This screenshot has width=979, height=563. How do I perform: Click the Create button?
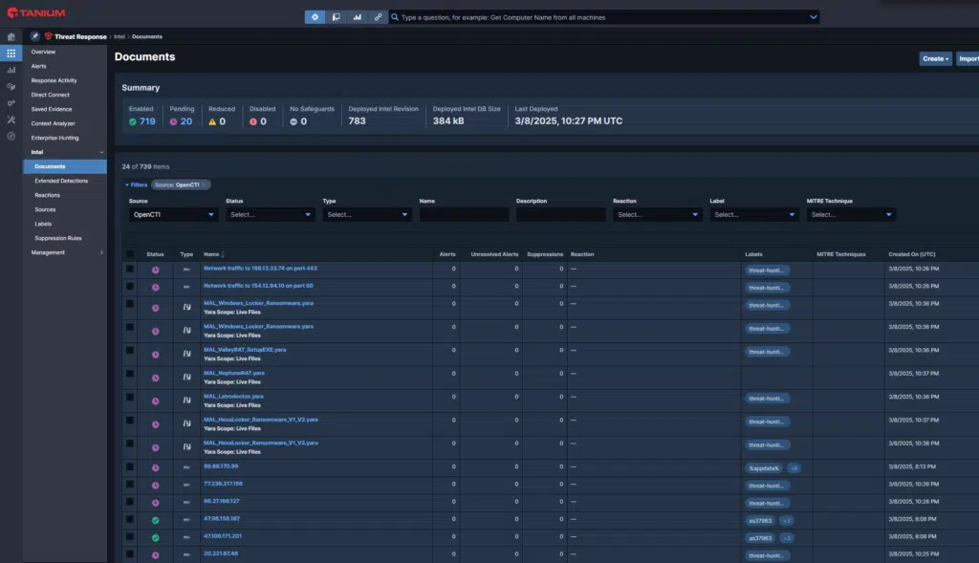pos(935,58)
